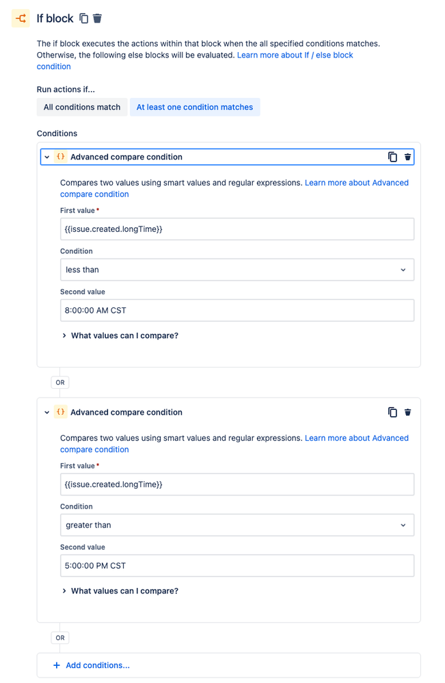Collapse the second Advanced compare condition

click(46, 412)
